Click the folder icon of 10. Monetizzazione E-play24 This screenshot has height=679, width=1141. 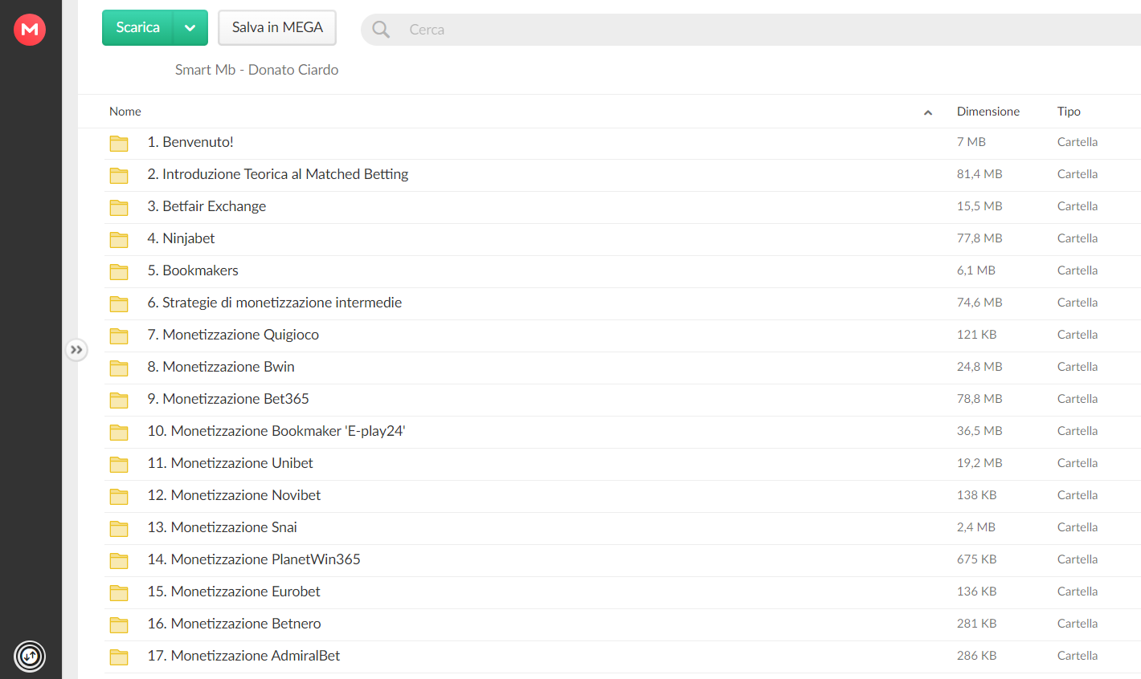(x=119, y=432)
